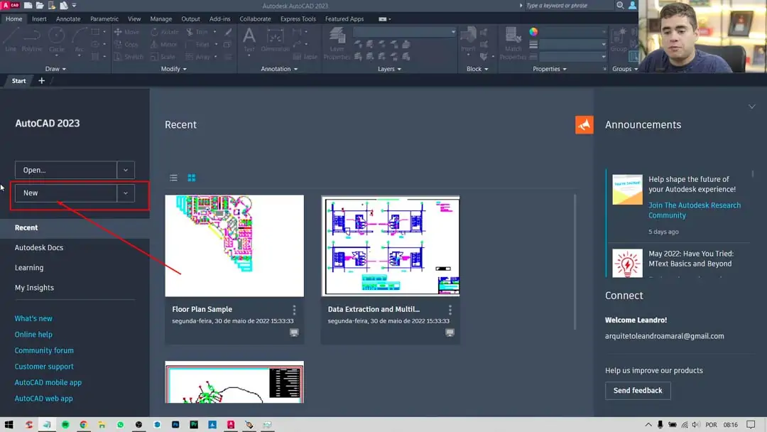This screenshot has height=432, width=767.
Task: Expand the Block panel flyout
Action: 477,69
